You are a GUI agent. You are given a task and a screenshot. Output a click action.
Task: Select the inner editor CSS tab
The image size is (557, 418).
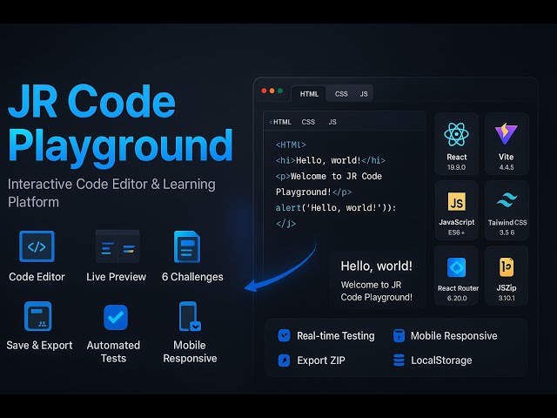pos(308,122)
